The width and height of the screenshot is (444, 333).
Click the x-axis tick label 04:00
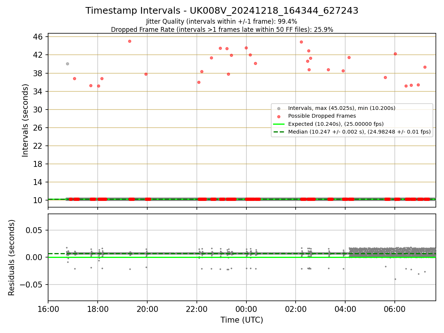click(345, 309)
